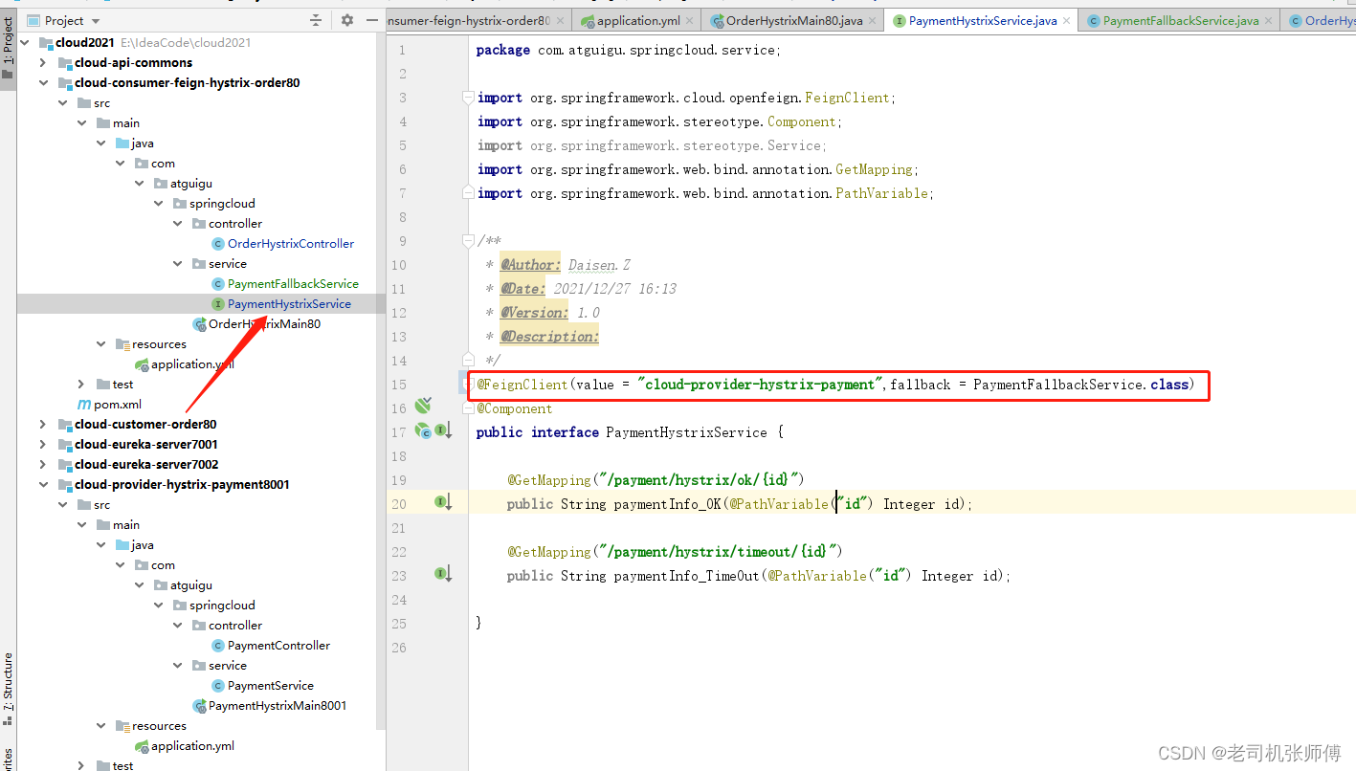Expand the cloud-eureka-server7001 module
The width and height of the screenshot is (1356, 771).
click(43, 444)
